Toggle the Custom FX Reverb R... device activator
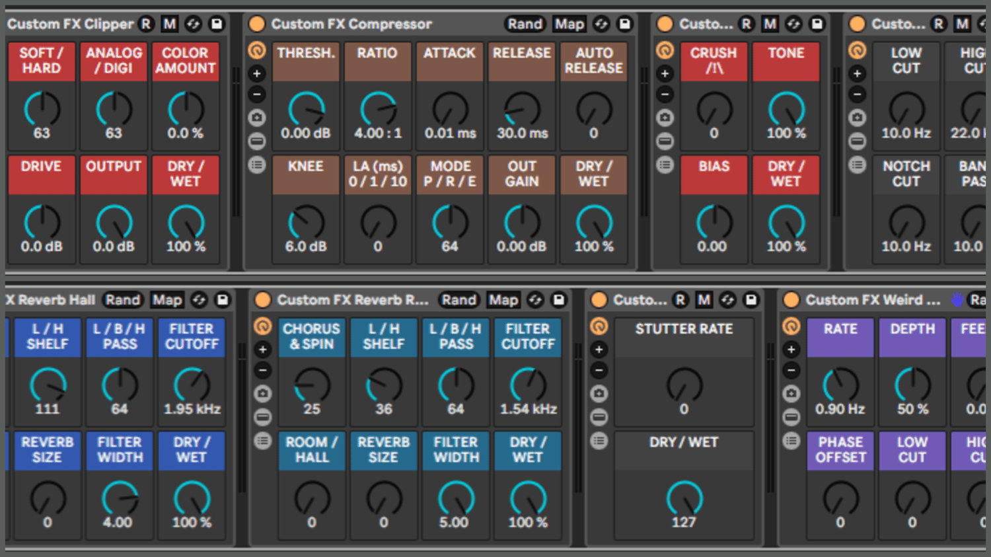This screenshot has height=557, width=991. [x=263, y=300]
